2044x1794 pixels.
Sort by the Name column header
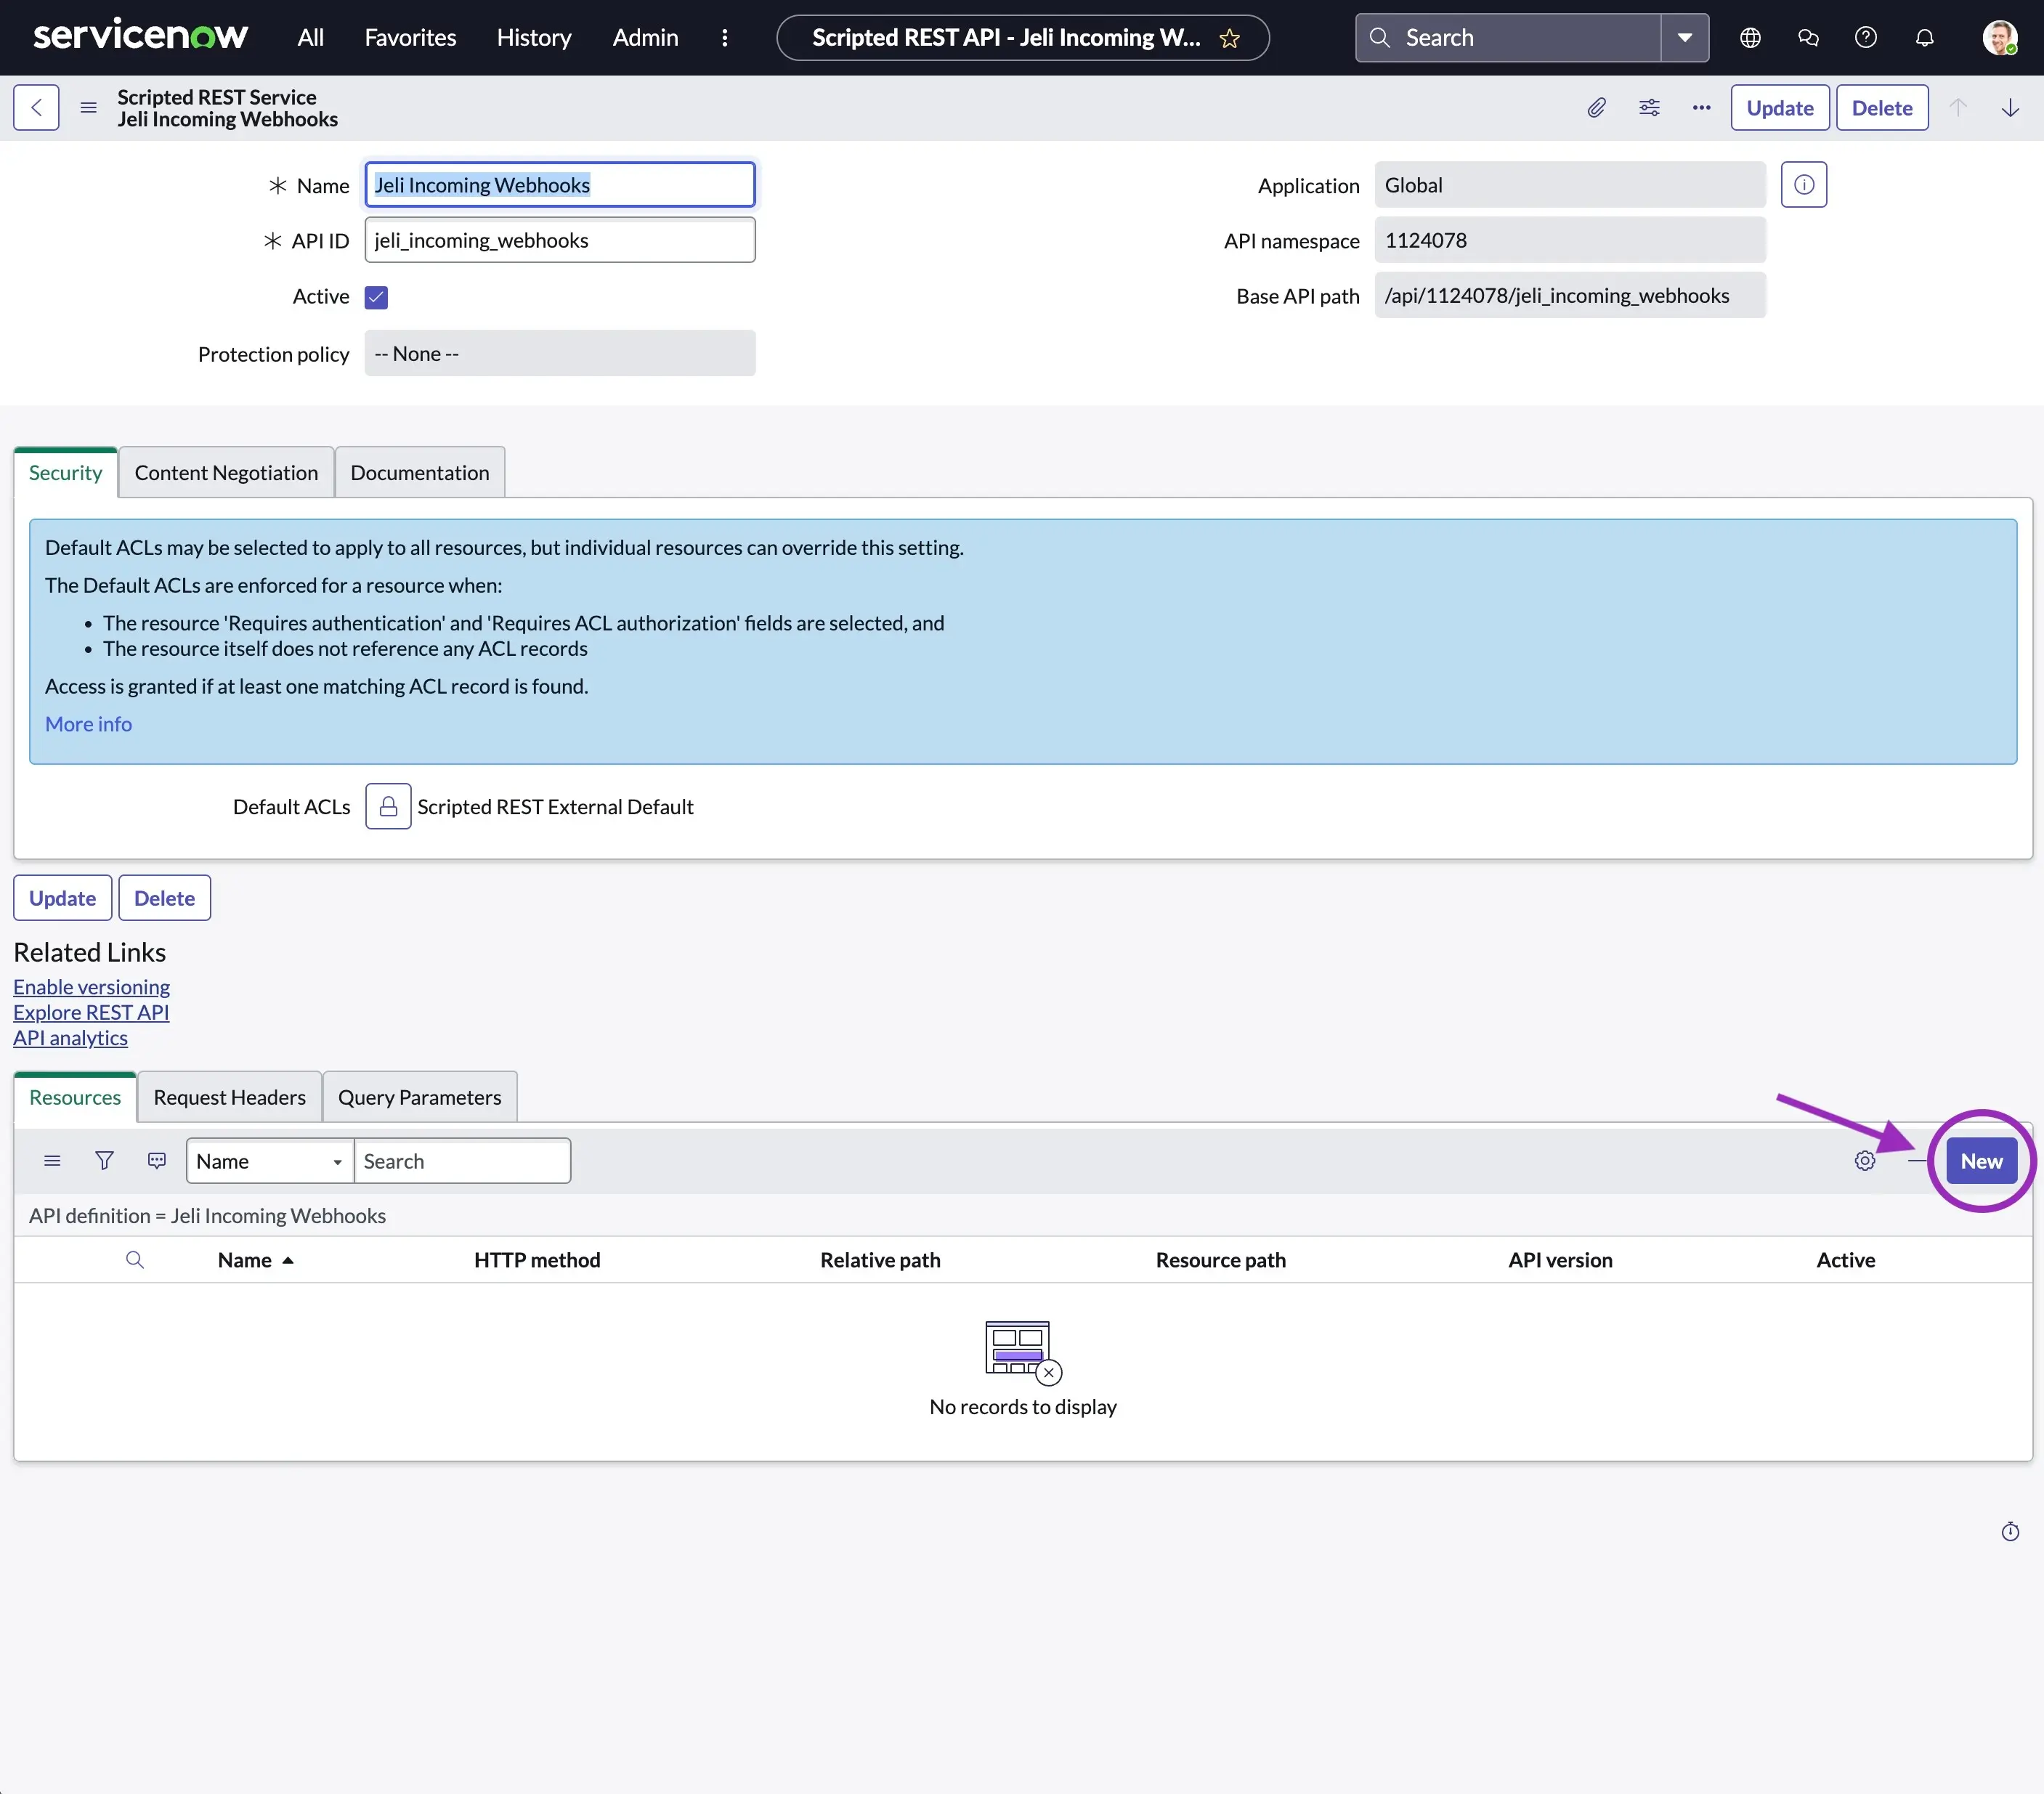pyautogui.click(x=245, y=1260)
